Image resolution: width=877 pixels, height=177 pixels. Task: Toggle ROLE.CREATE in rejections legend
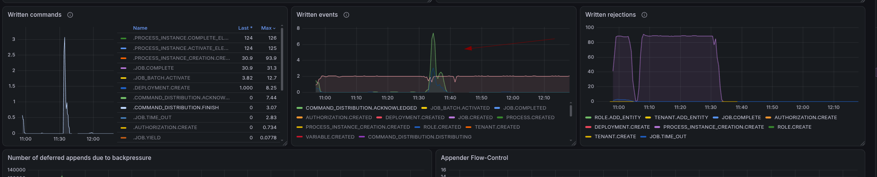click(795, 127)
